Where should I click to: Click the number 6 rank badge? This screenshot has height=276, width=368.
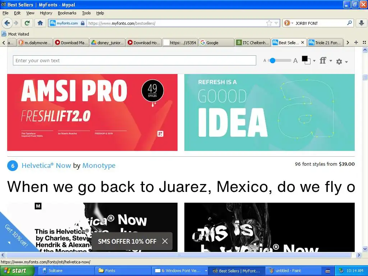(13, 166)
